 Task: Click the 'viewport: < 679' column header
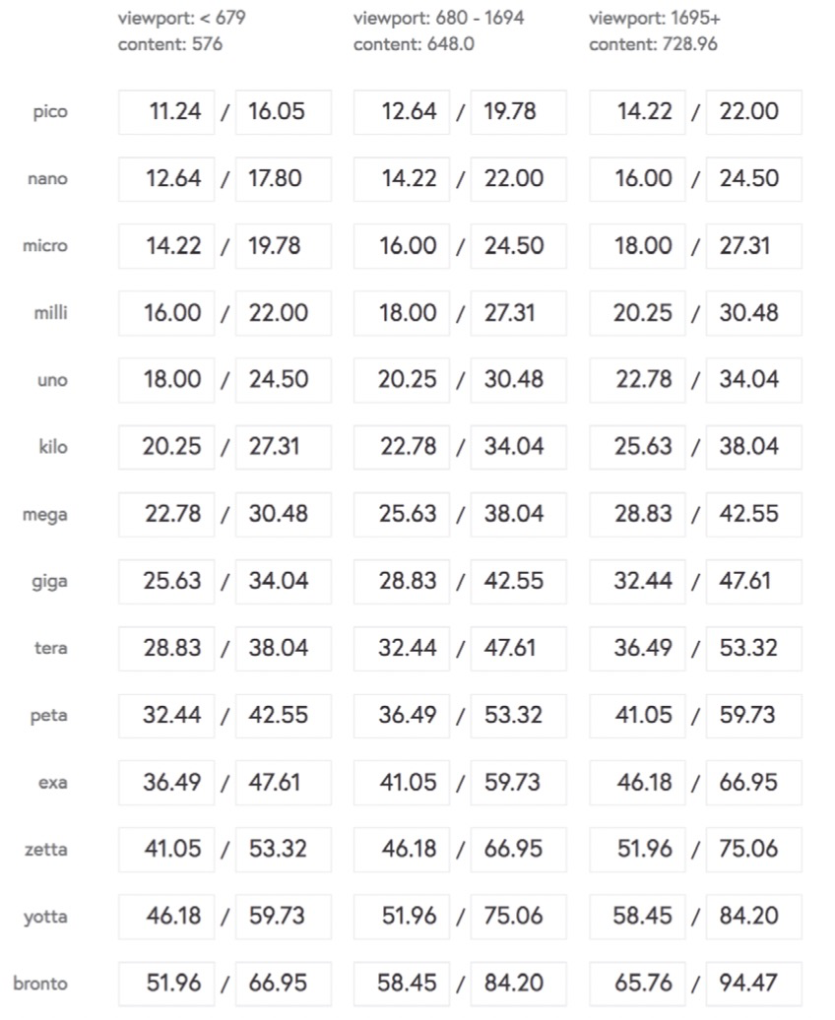point(181,18)
